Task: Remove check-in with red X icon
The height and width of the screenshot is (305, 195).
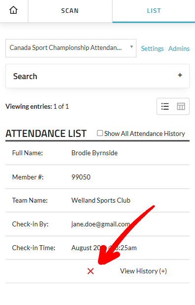Action: 91,271
